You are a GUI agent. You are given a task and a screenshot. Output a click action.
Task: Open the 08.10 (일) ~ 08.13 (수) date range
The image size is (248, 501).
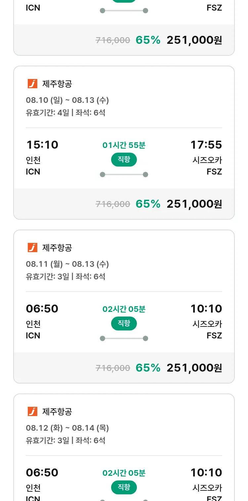point(67,100)
